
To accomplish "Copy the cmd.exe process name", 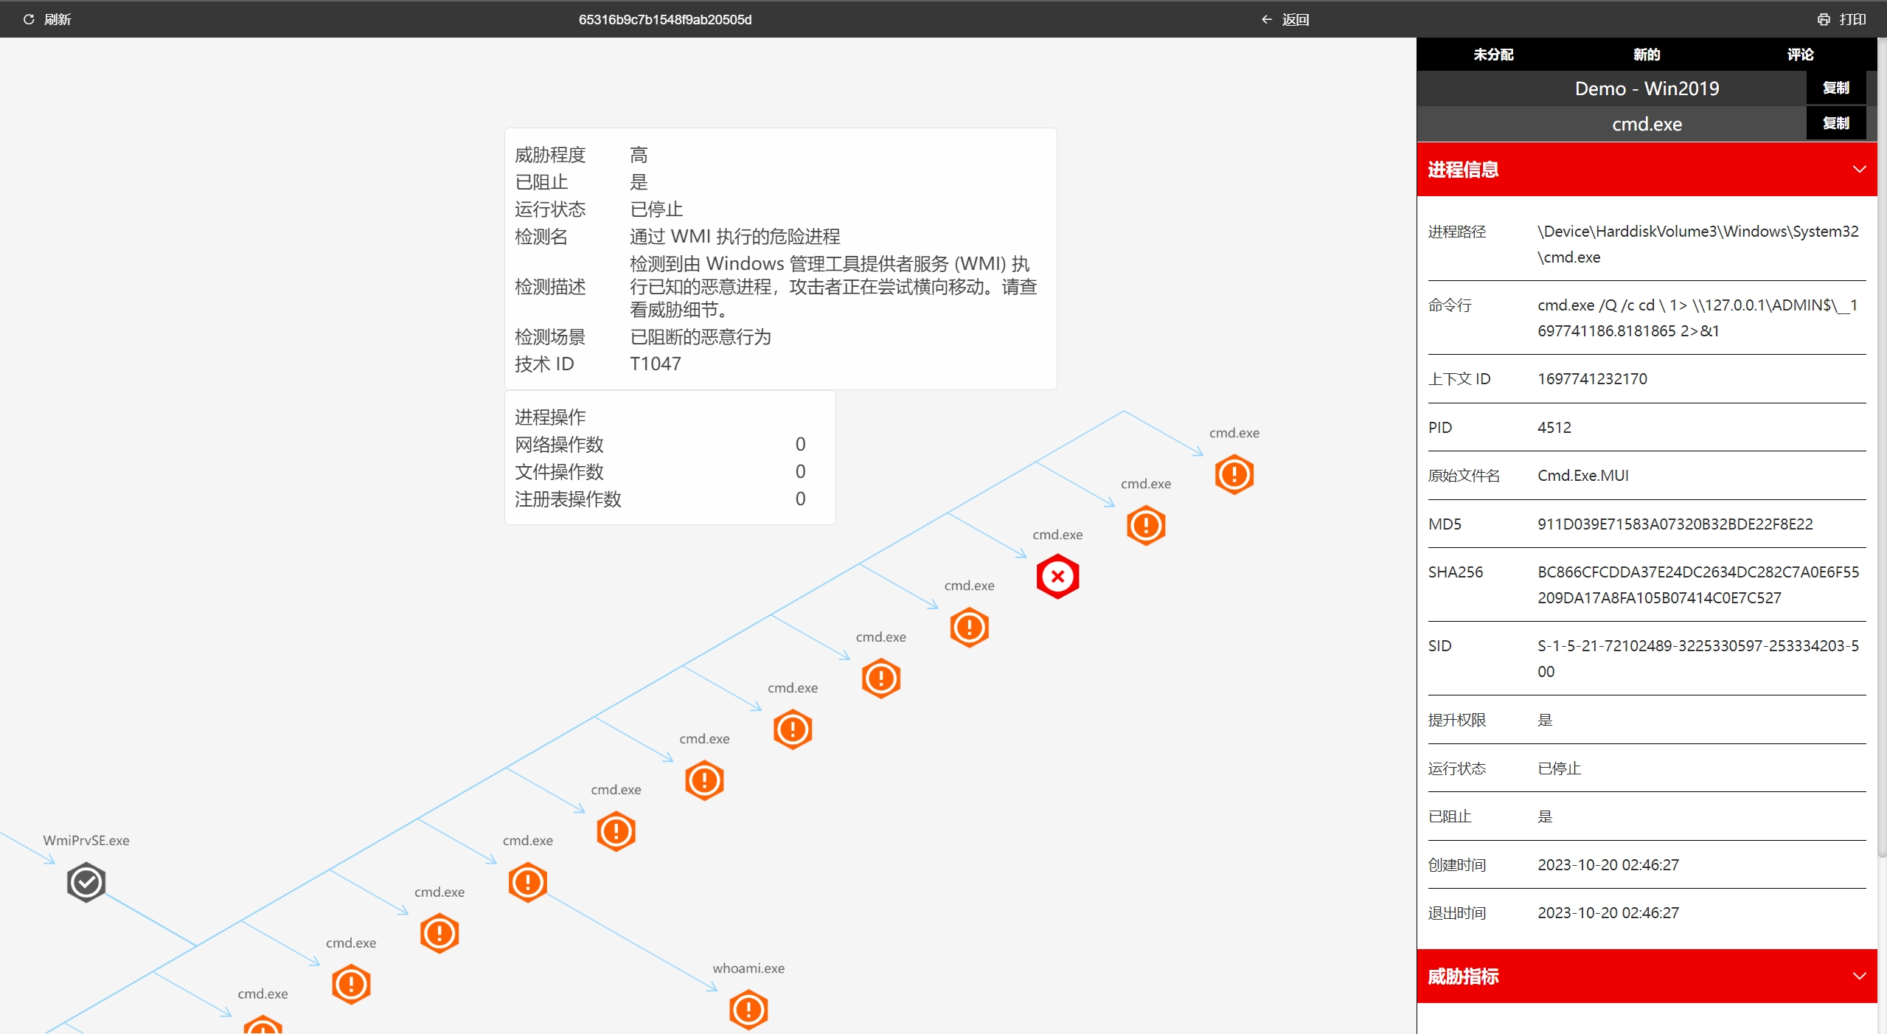I will pyautogui.click(x=1835, y=123).
